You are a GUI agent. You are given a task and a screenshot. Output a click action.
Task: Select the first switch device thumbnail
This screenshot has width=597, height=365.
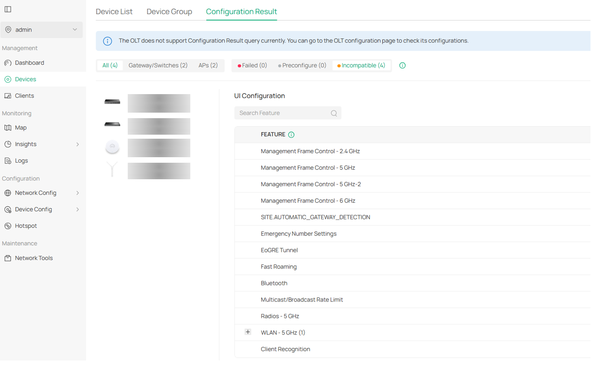click(x=112, y=102)
